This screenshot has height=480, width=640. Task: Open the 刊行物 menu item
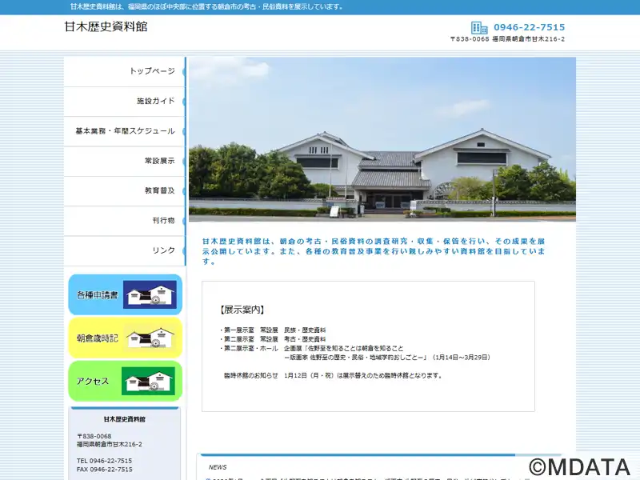coord(125,221)
